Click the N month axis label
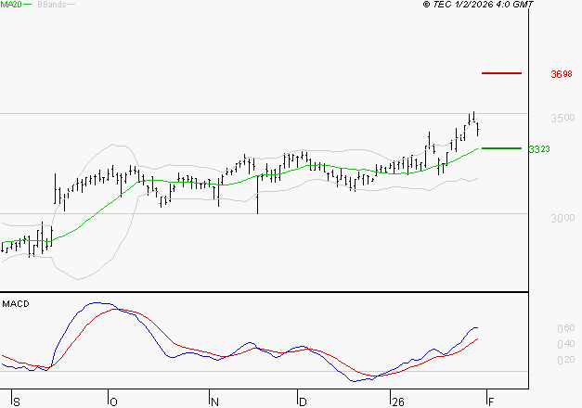Screen dimensions: 582x408 click(x=215, y=402)
